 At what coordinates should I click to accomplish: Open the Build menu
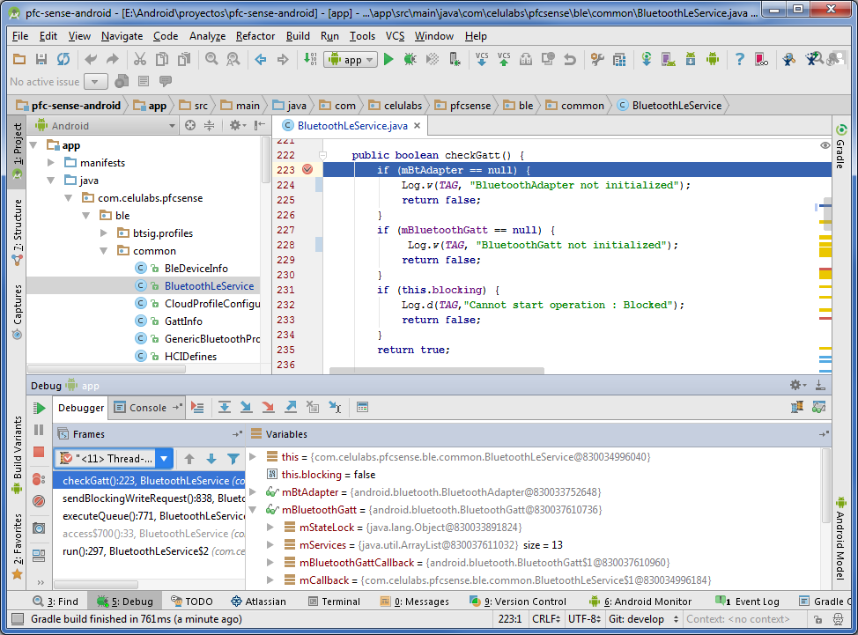pos(298,36)
